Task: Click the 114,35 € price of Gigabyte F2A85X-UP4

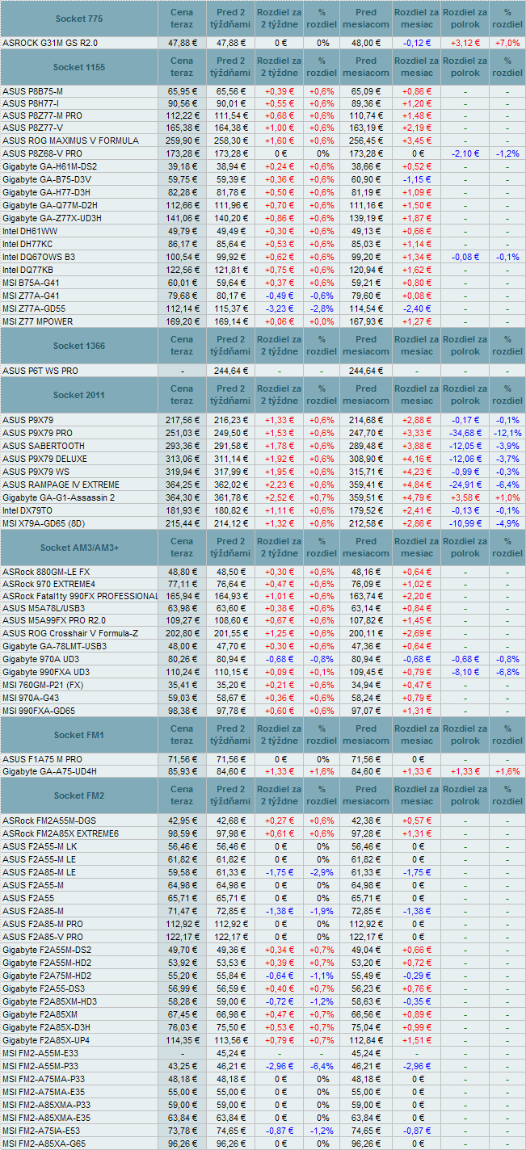Action: click(182, 1040)
